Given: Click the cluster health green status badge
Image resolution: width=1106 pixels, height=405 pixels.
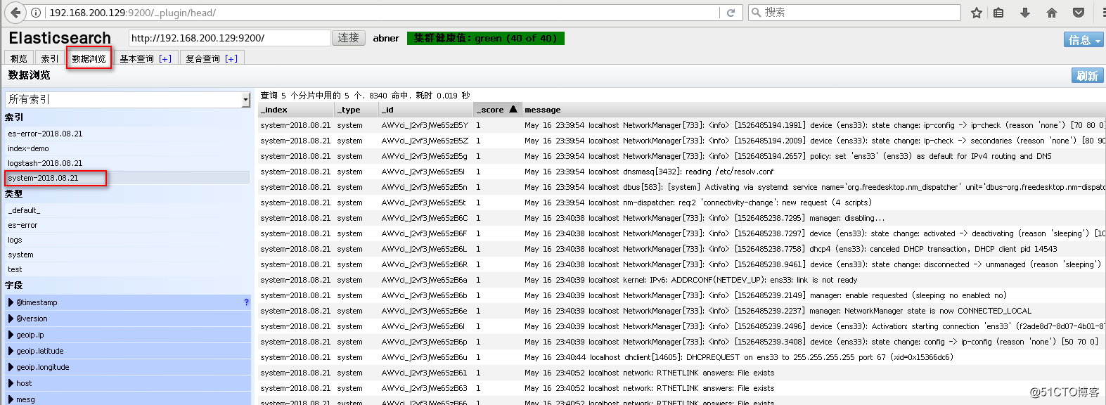Looking at the screenshot, I should coord(486,38).
